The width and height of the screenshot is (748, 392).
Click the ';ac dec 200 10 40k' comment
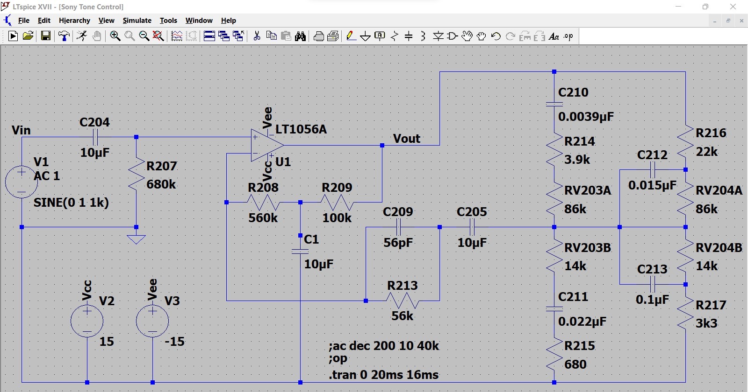(x=384, y=346)
